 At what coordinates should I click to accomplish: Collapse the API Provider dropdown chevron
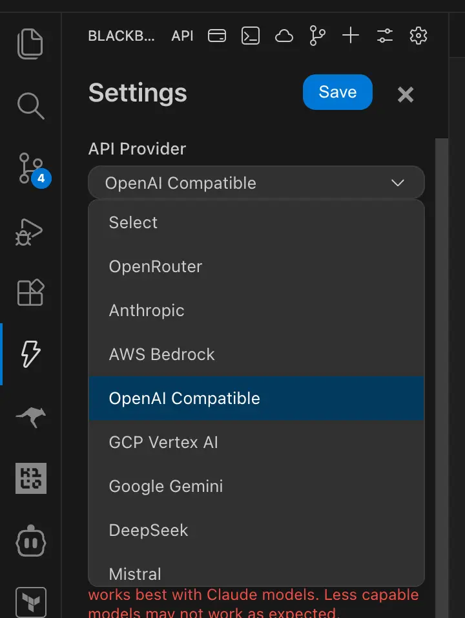(x=398, y=183)
